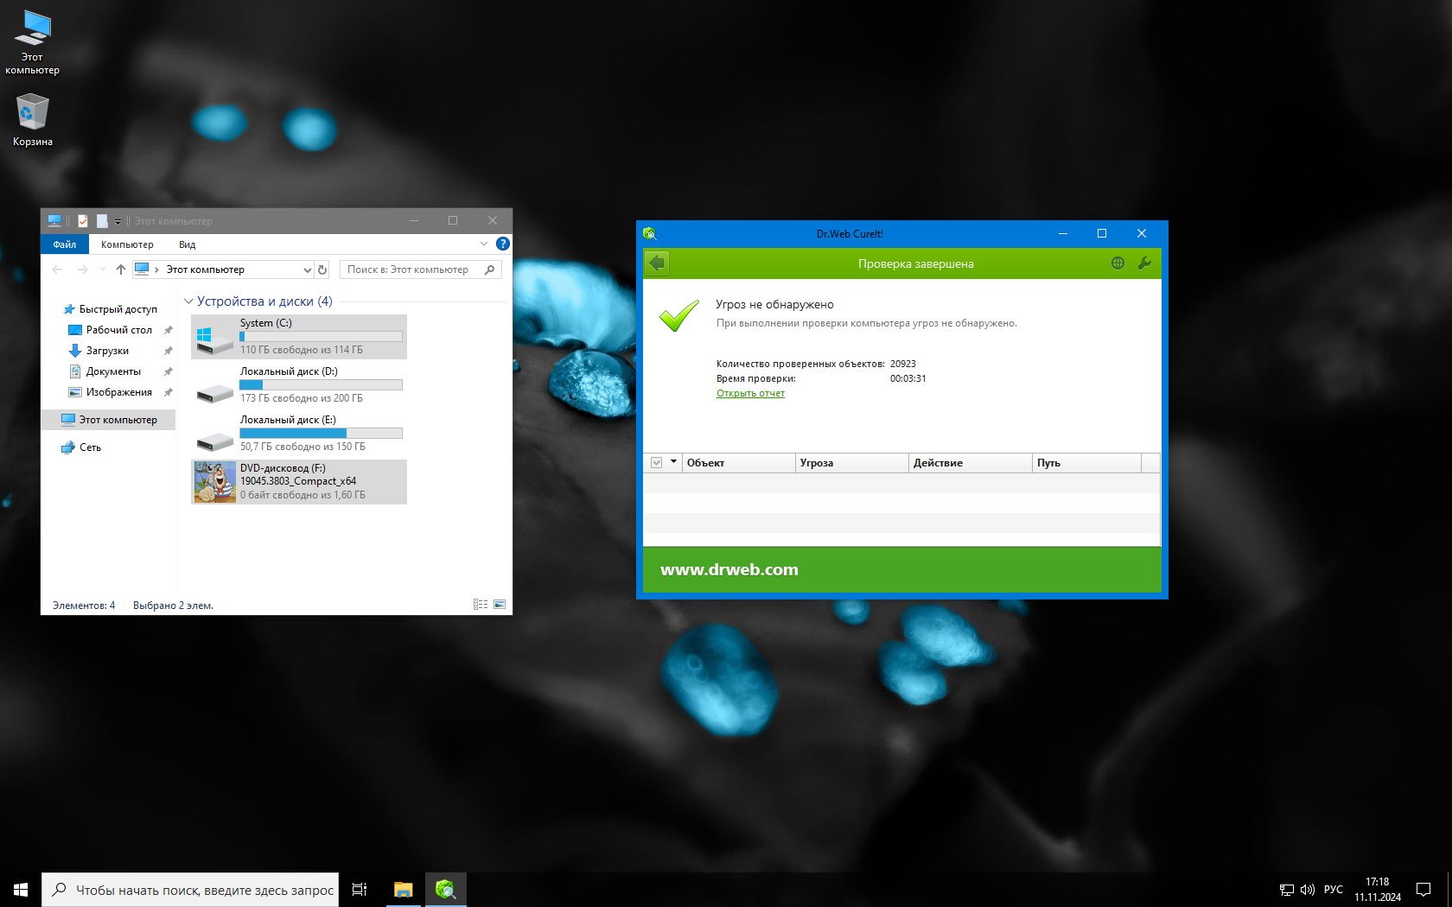Expand the Explorer ribbon chevron
Screen dimensions: 1452x907
pos(483,244)
